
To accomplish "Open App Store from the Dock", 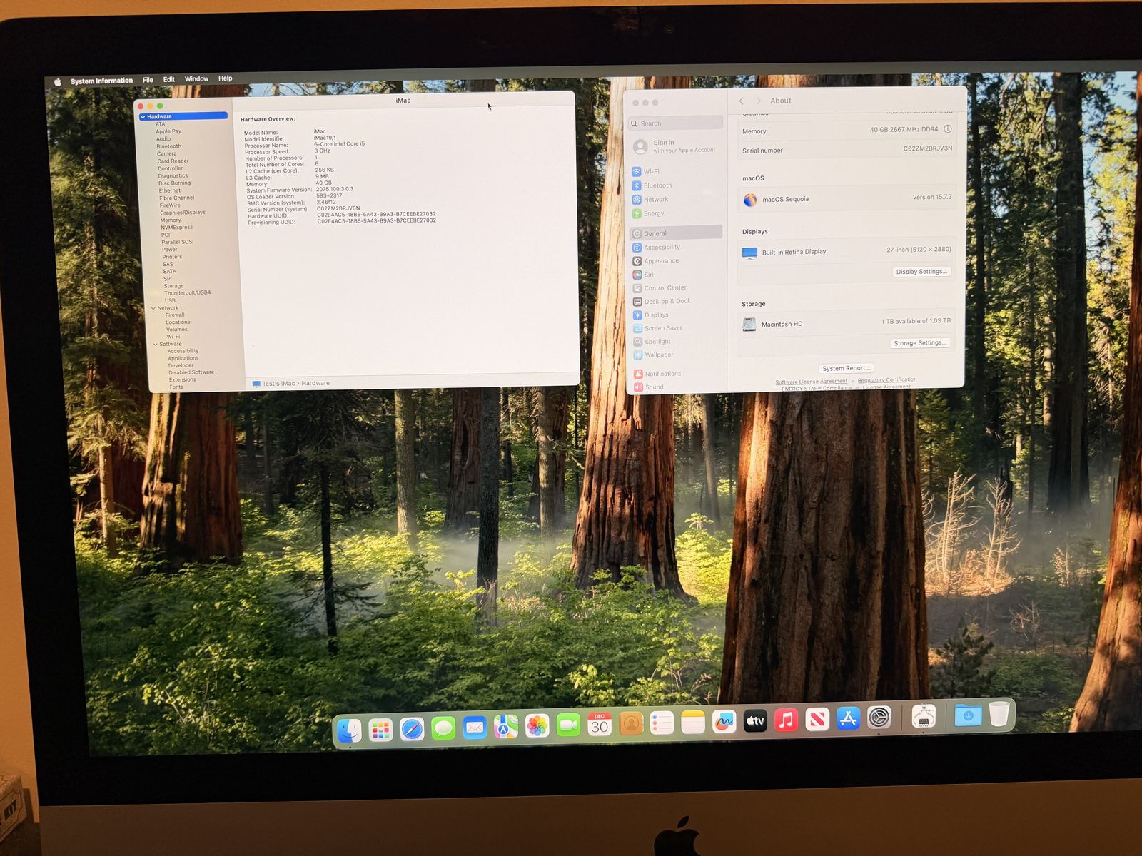I will pyautogui.click(x=848, y=719).
